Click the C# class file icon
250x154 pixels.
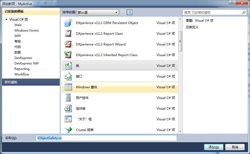click(68, 66)
